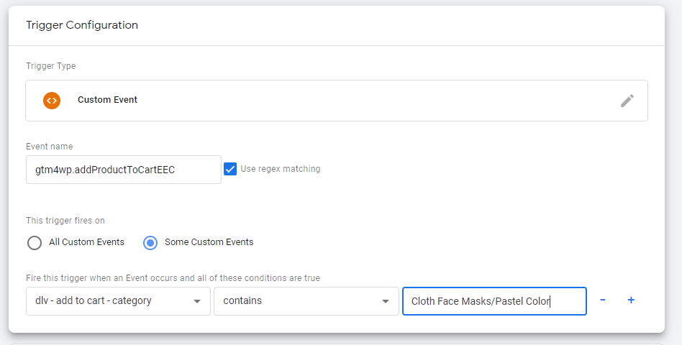Click the Use regex matching label text
The image size is (682, 345).
click(x=281, y=169)
